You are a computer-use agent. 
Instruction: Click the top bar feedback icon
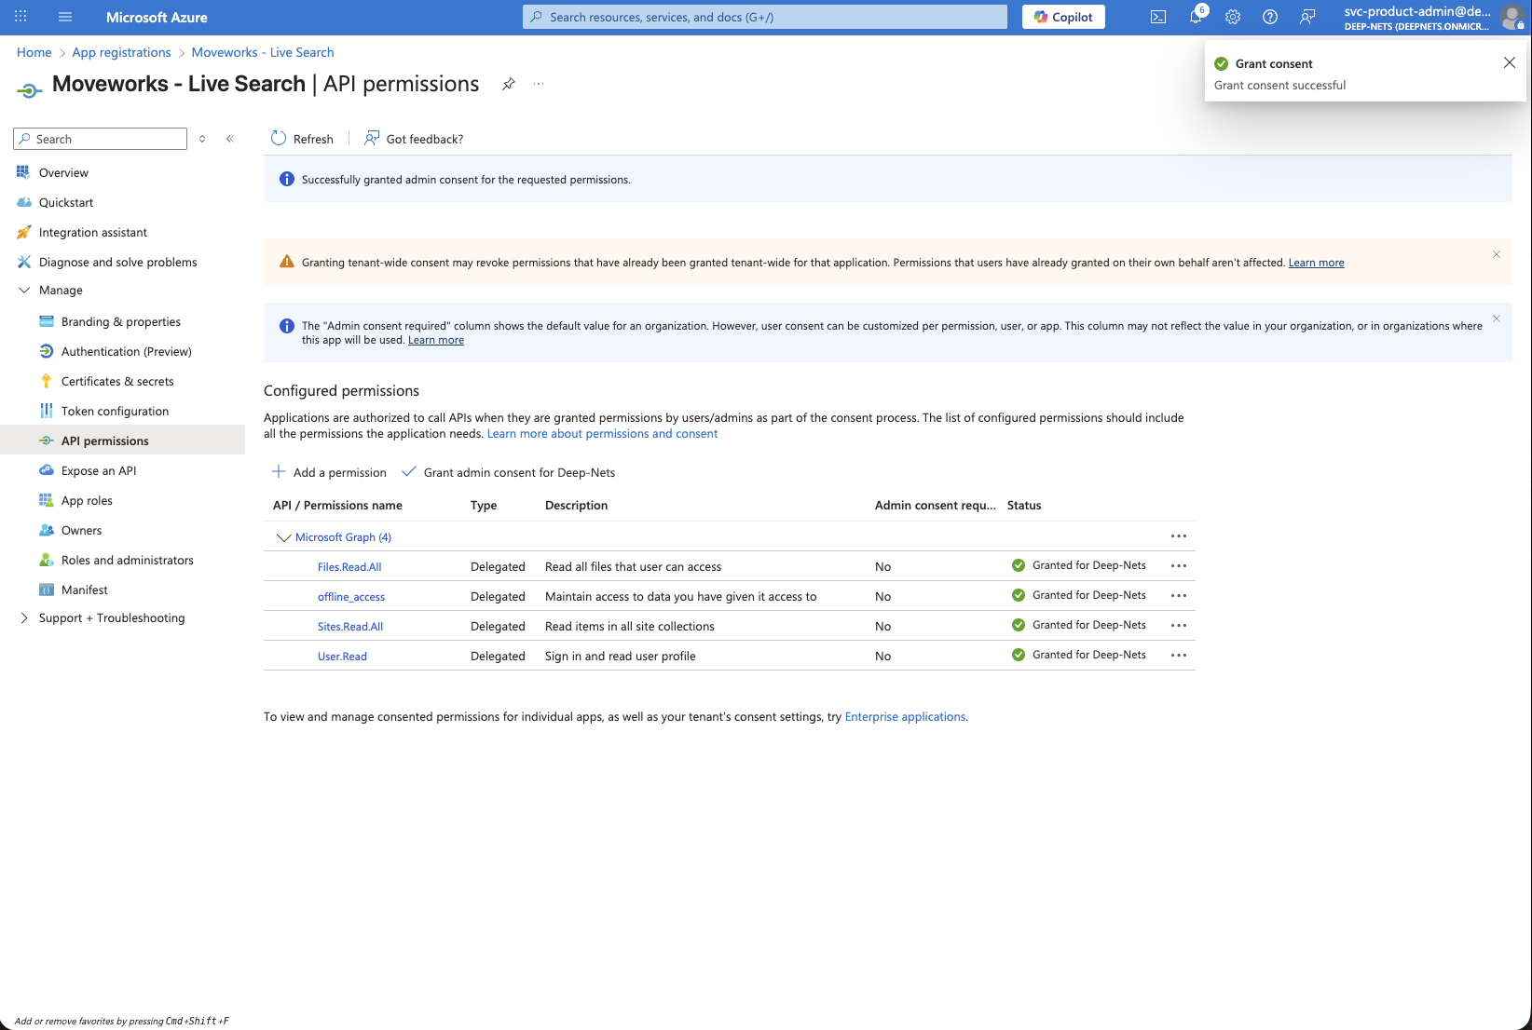[x=1307, y=17]
